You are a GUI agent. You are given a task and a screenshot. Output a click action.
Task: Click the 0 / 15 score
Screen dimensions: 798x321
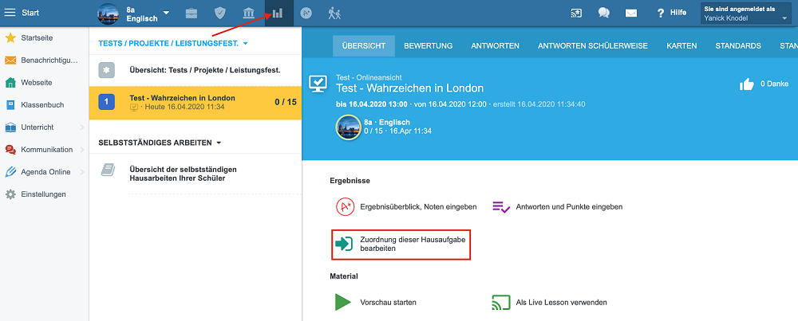click(x=286, y=102)
